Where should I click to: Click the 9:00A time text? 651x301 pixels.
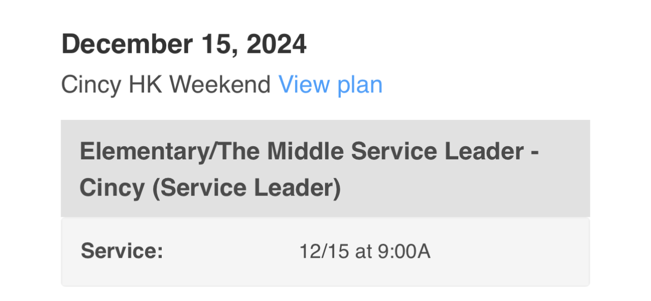click(x=404, y=251)
